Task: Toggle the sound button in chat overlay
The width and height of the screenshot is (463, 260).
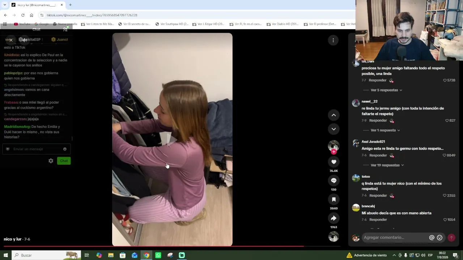Action: coord(24,40)
